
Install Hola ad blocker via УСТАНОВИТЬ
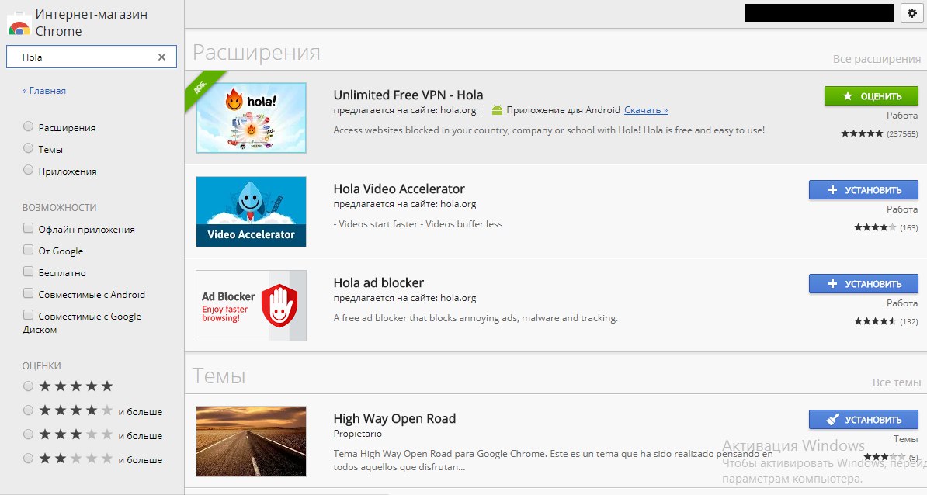(863, 283)
